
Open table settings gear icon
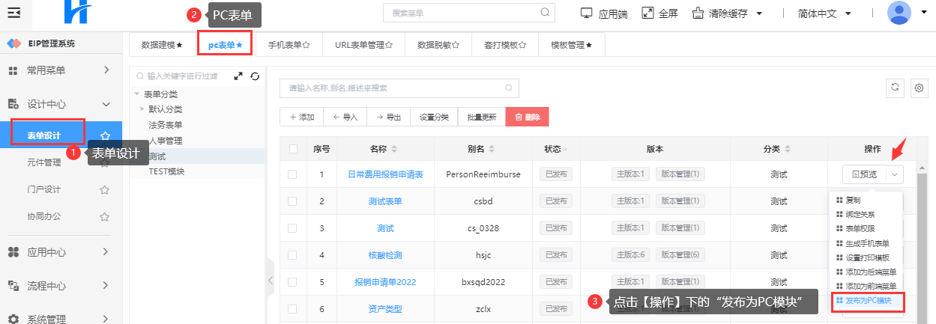coord(920,88)
